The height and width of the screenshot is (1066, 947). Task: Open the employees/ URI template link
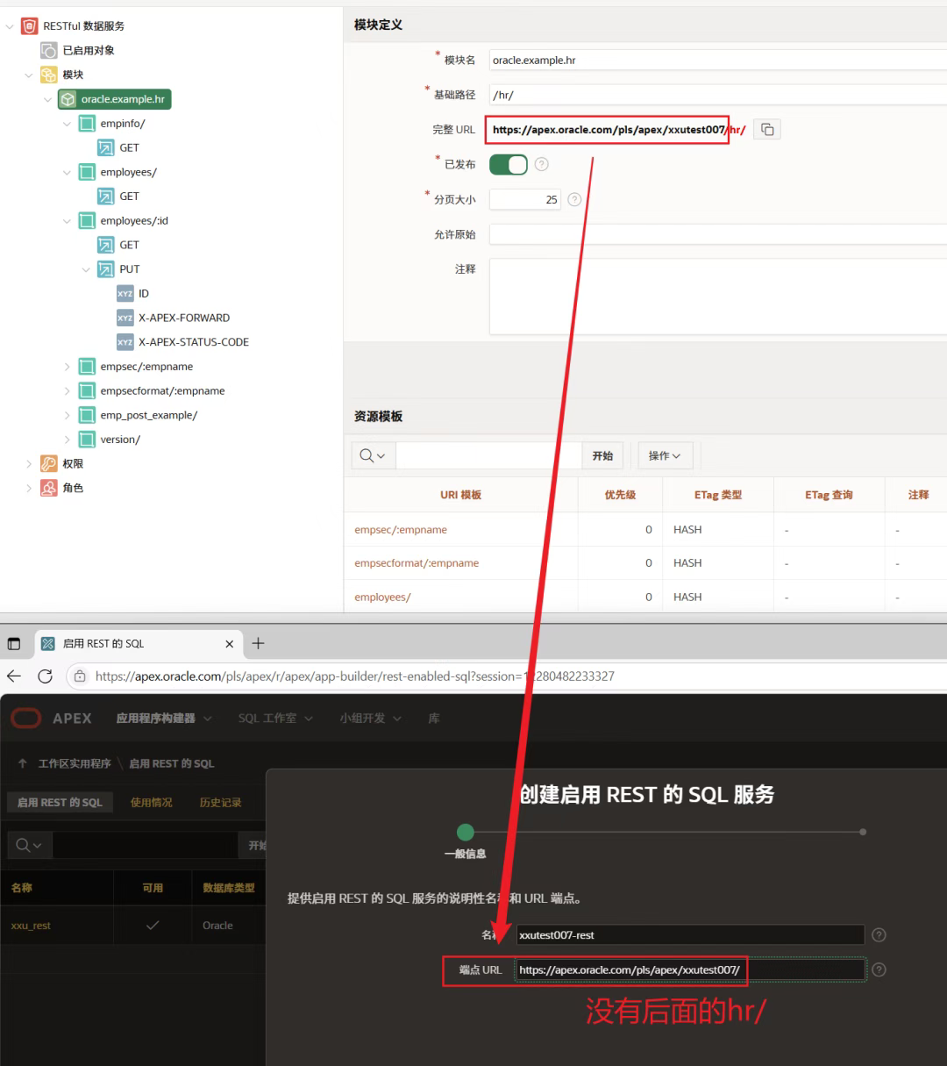click(x=382, y=597)
